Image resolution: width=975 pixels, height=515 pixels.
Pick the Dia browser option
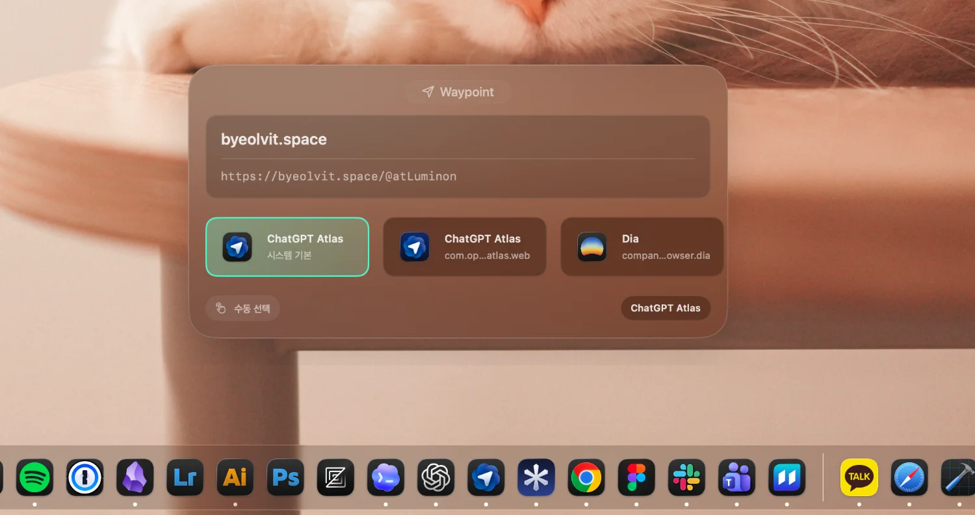click(x=642, y=247)
